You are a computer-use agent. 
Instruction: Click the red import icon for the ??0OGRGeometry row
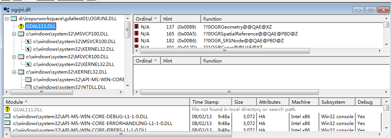[136, 26]
